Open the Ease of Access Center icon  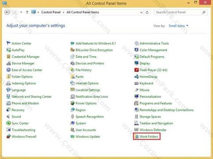click(8, 70)
